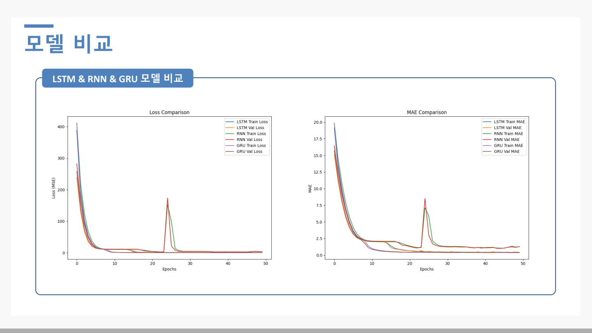Select RNN Train Loss legend entry

click(245, 134)
